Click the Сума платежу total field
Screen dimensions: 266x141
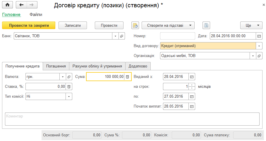tap(248, 135)
